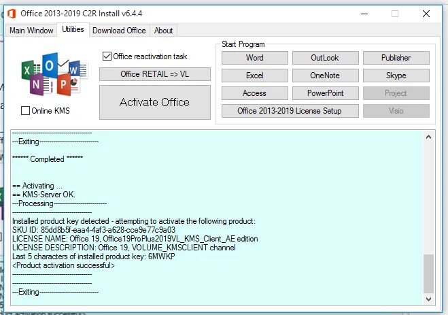
Task: Start the Excel program
Action: click(x=254, y=76)
